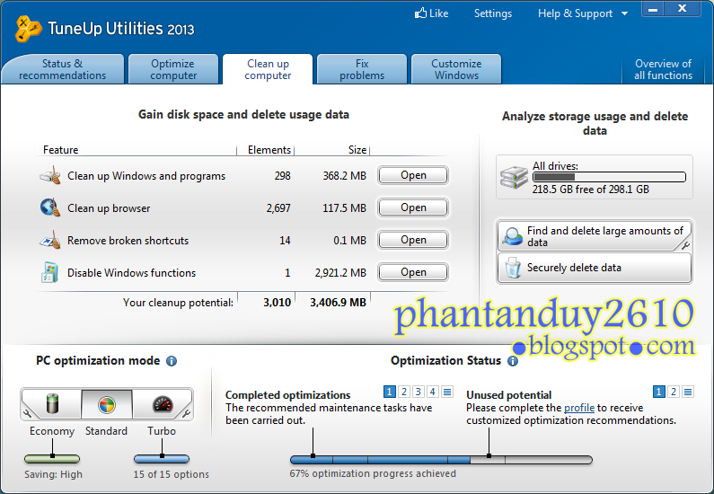Image resolution: width=714 pixels, height=494 pixels.
Task: Select the Clean up computer tab
Action: tap(268, 69)
